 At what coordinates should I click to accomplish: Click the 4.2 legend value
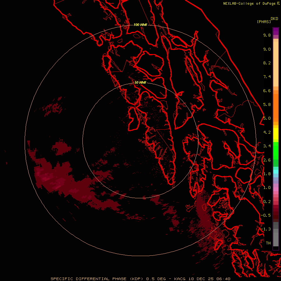tap(267, 132)
